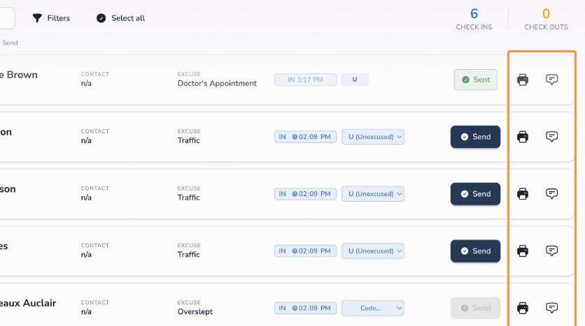View the 0 Check Outs counter
The width and height of the screenshot is (585, 326).
click(x=546, y=19)
